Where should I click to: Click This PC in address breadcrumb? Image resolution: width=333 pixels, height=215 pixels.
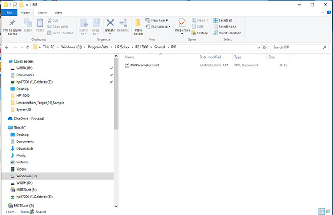pos(49,47)
